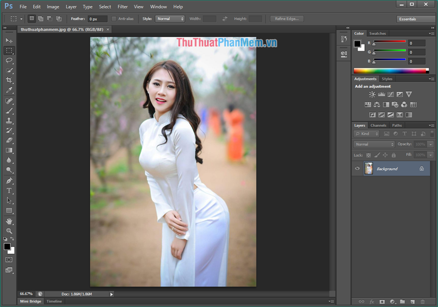
Task: Toggle lock transparent pixels
Action: coord(369,155)
